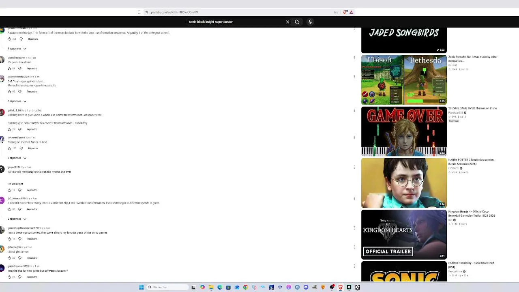Open the question-mark avatar beside "12 year old me"
Viewport: 519px width, 292px height.
point(2,169)
